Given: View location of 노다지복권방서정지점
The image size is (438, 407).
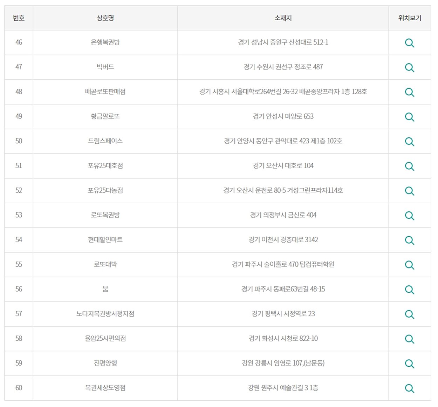Looking at the screenshot, I should pyautogui.click(x=409, y=314).
